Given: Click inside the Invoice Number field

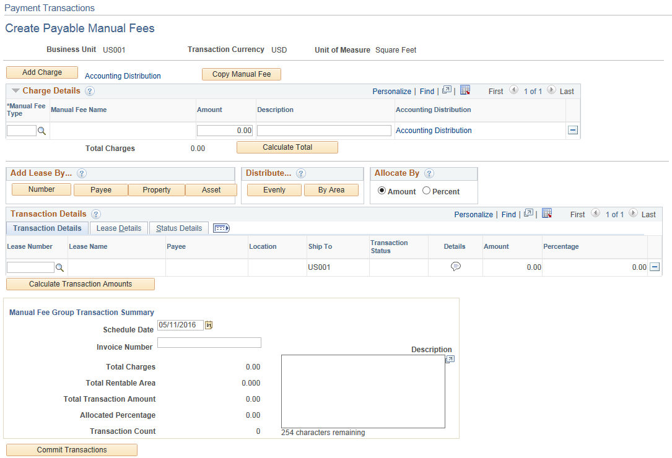Looking at the screenshot, I should [x=209, y=342].
